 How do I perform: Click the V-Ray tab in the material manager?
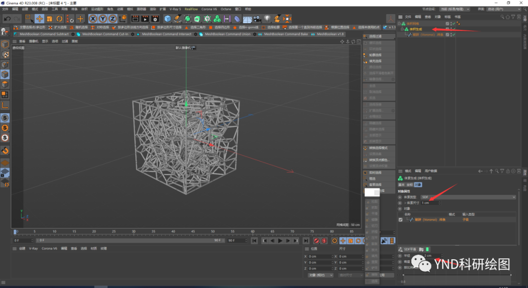33,248
